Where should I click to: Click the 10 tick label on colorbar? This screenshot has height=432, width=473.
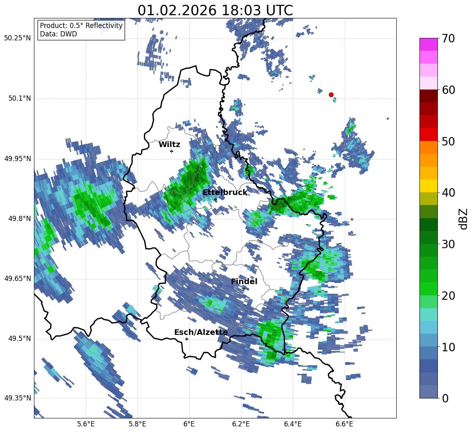[448, 347]
